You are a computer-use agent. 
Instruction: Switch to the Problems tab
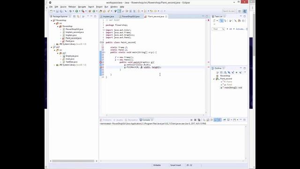(x=107, y=120)
